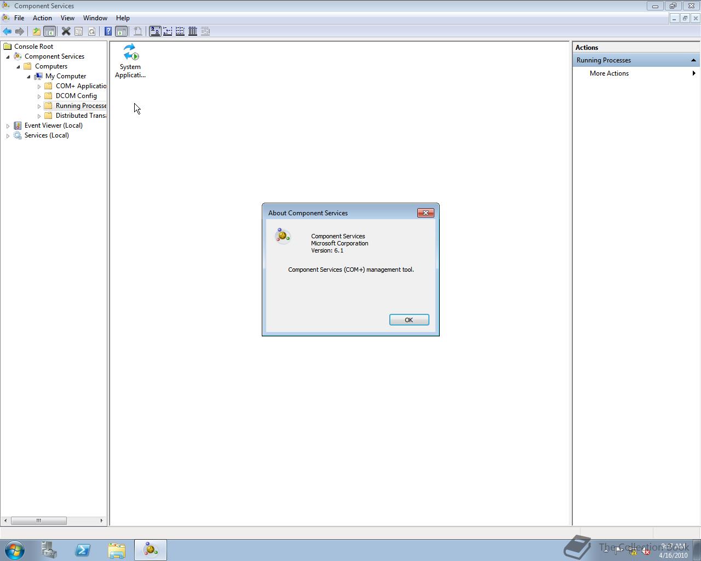The image size is (701, 561).
Task: Close the About Component Services dialog
Action: [x=426, y=213]
